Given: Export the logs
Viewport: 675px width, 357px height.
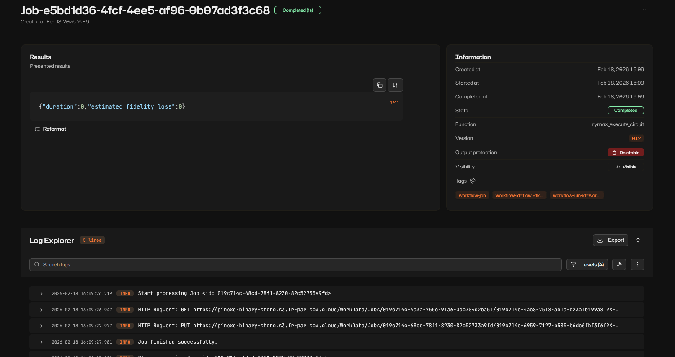Looking at the screenshot, I should pos(610,240).
